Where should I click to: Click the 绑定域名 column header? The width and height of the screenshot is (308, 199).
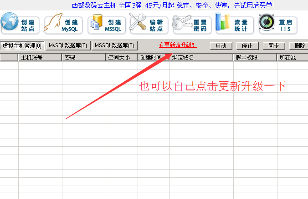pyautogui.click(x=201, y=57)
